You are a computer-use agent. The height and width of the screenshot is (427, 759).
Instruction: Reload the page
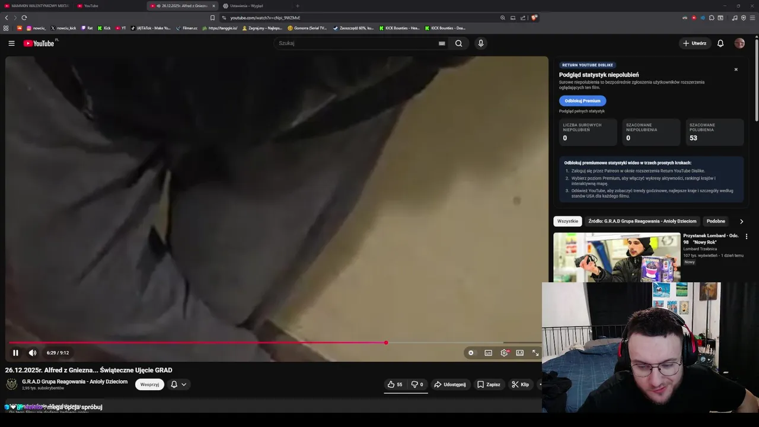[x=24, y=18]
